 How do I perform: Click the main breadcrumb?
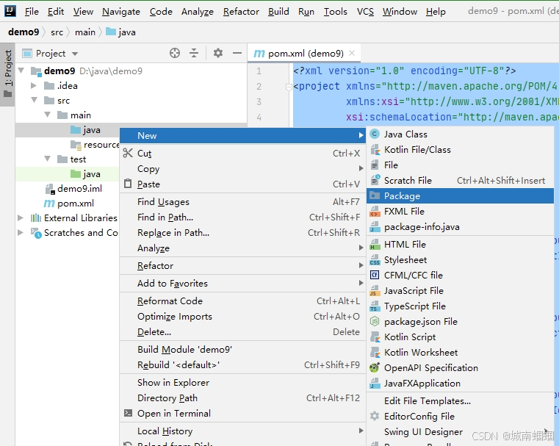pyautogui.click(x=85, y=32)
